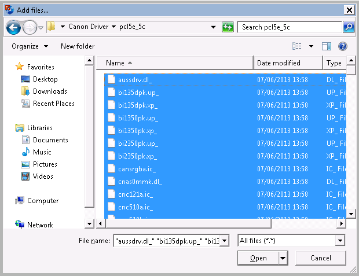The image size is (359, 276).
Task: Expand the All files type dropdown
Action: pyautogui.click(x=340, y=240)
